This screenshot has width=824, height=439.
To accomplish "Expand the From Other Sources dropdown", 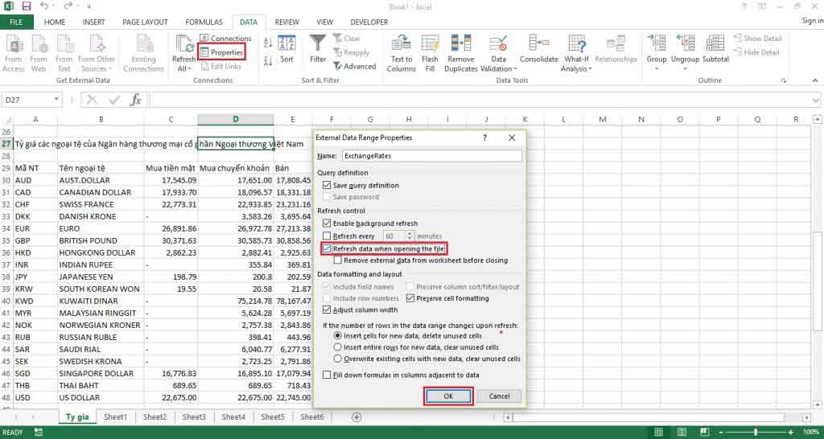I will pos(97,64).
